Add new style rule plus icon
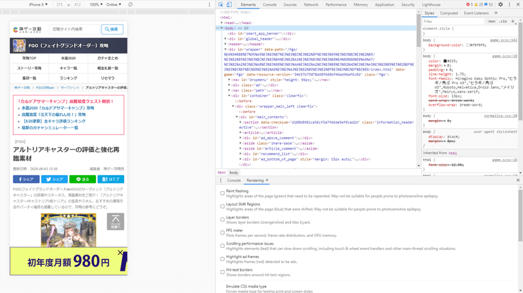523x293 pixels. click(x=513, y=22)
